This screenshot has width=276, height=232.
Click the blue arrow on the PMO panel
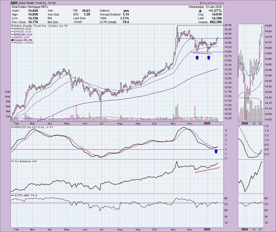[x=216, y=151]
